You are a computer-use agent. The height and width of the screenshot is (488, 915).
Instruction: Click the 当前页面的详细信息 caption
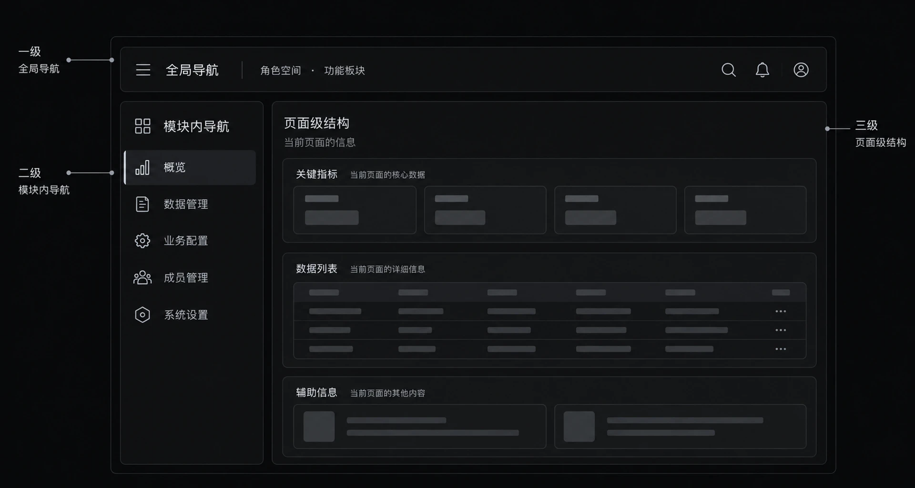tap(387, 269)
